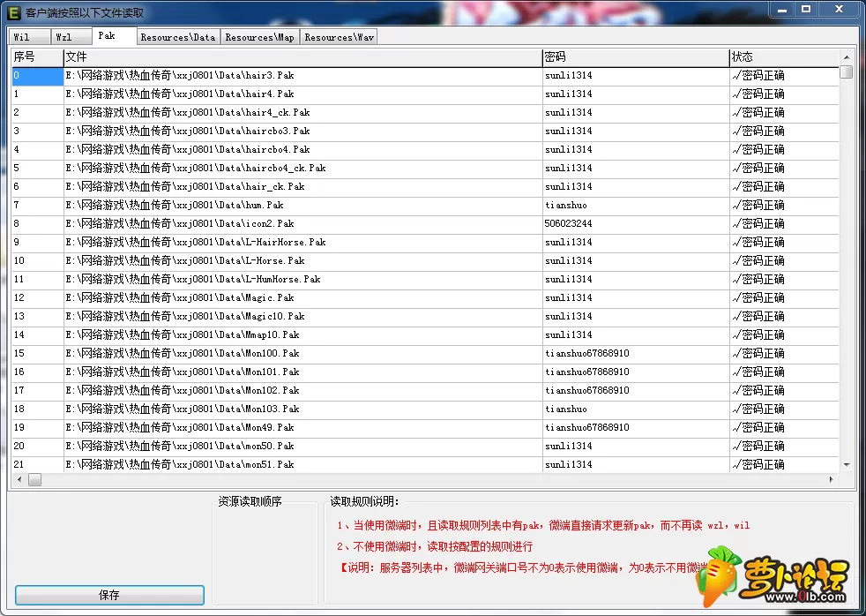Click password tianshuo in hum.Pak row

coord(565,205)
